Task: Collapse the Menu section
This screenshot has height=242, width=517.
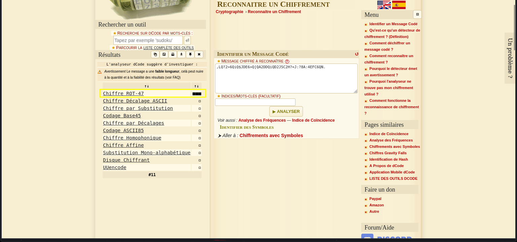Action: coord(417,14)
